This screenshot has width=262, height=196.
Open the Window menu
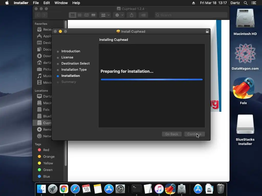(61, 3)
